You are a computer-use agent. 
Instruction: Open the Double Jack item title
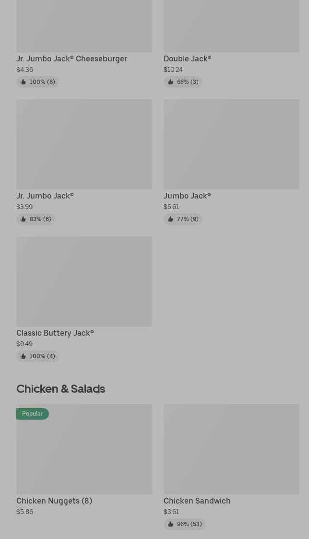coord(188,59)
